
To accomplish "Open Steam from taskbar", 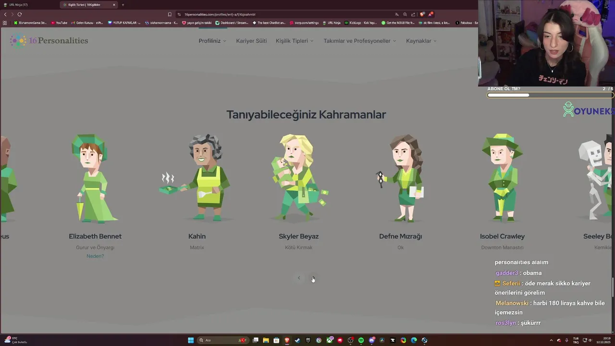I will [297, 340].
